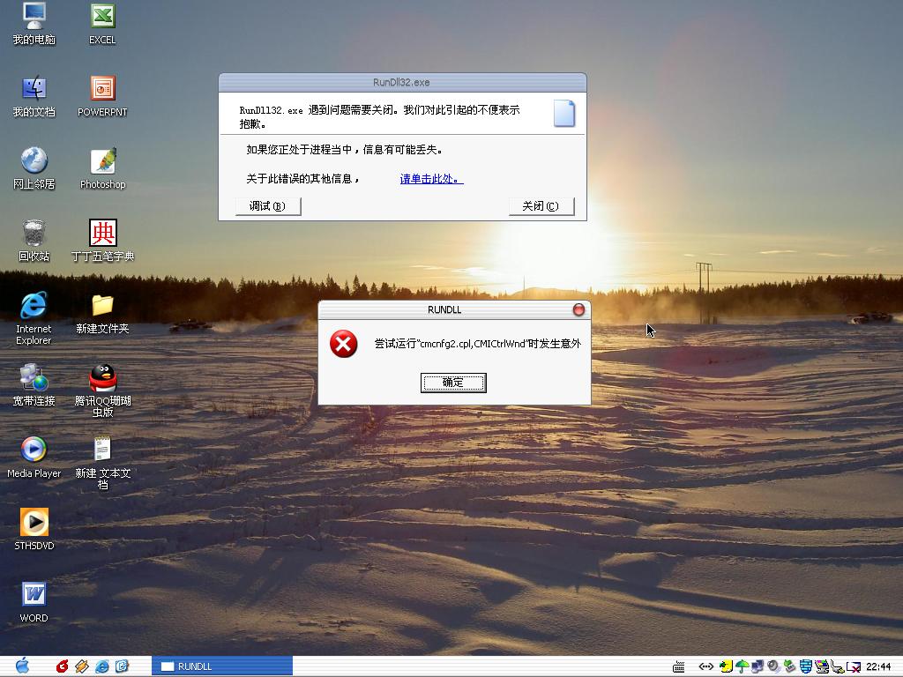903x677 pixels.
Task: Open the STHSDVD desktop shortcut
Action: (x=34, y=530)
